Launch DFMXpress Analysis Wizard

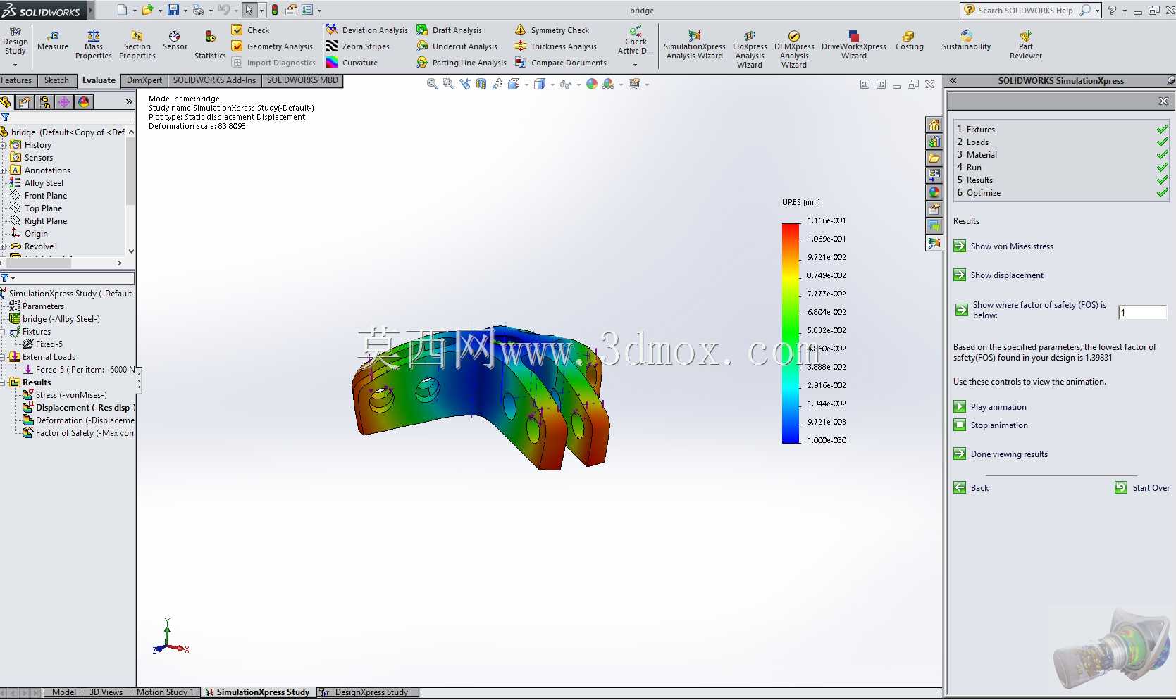tap(794, 49)
